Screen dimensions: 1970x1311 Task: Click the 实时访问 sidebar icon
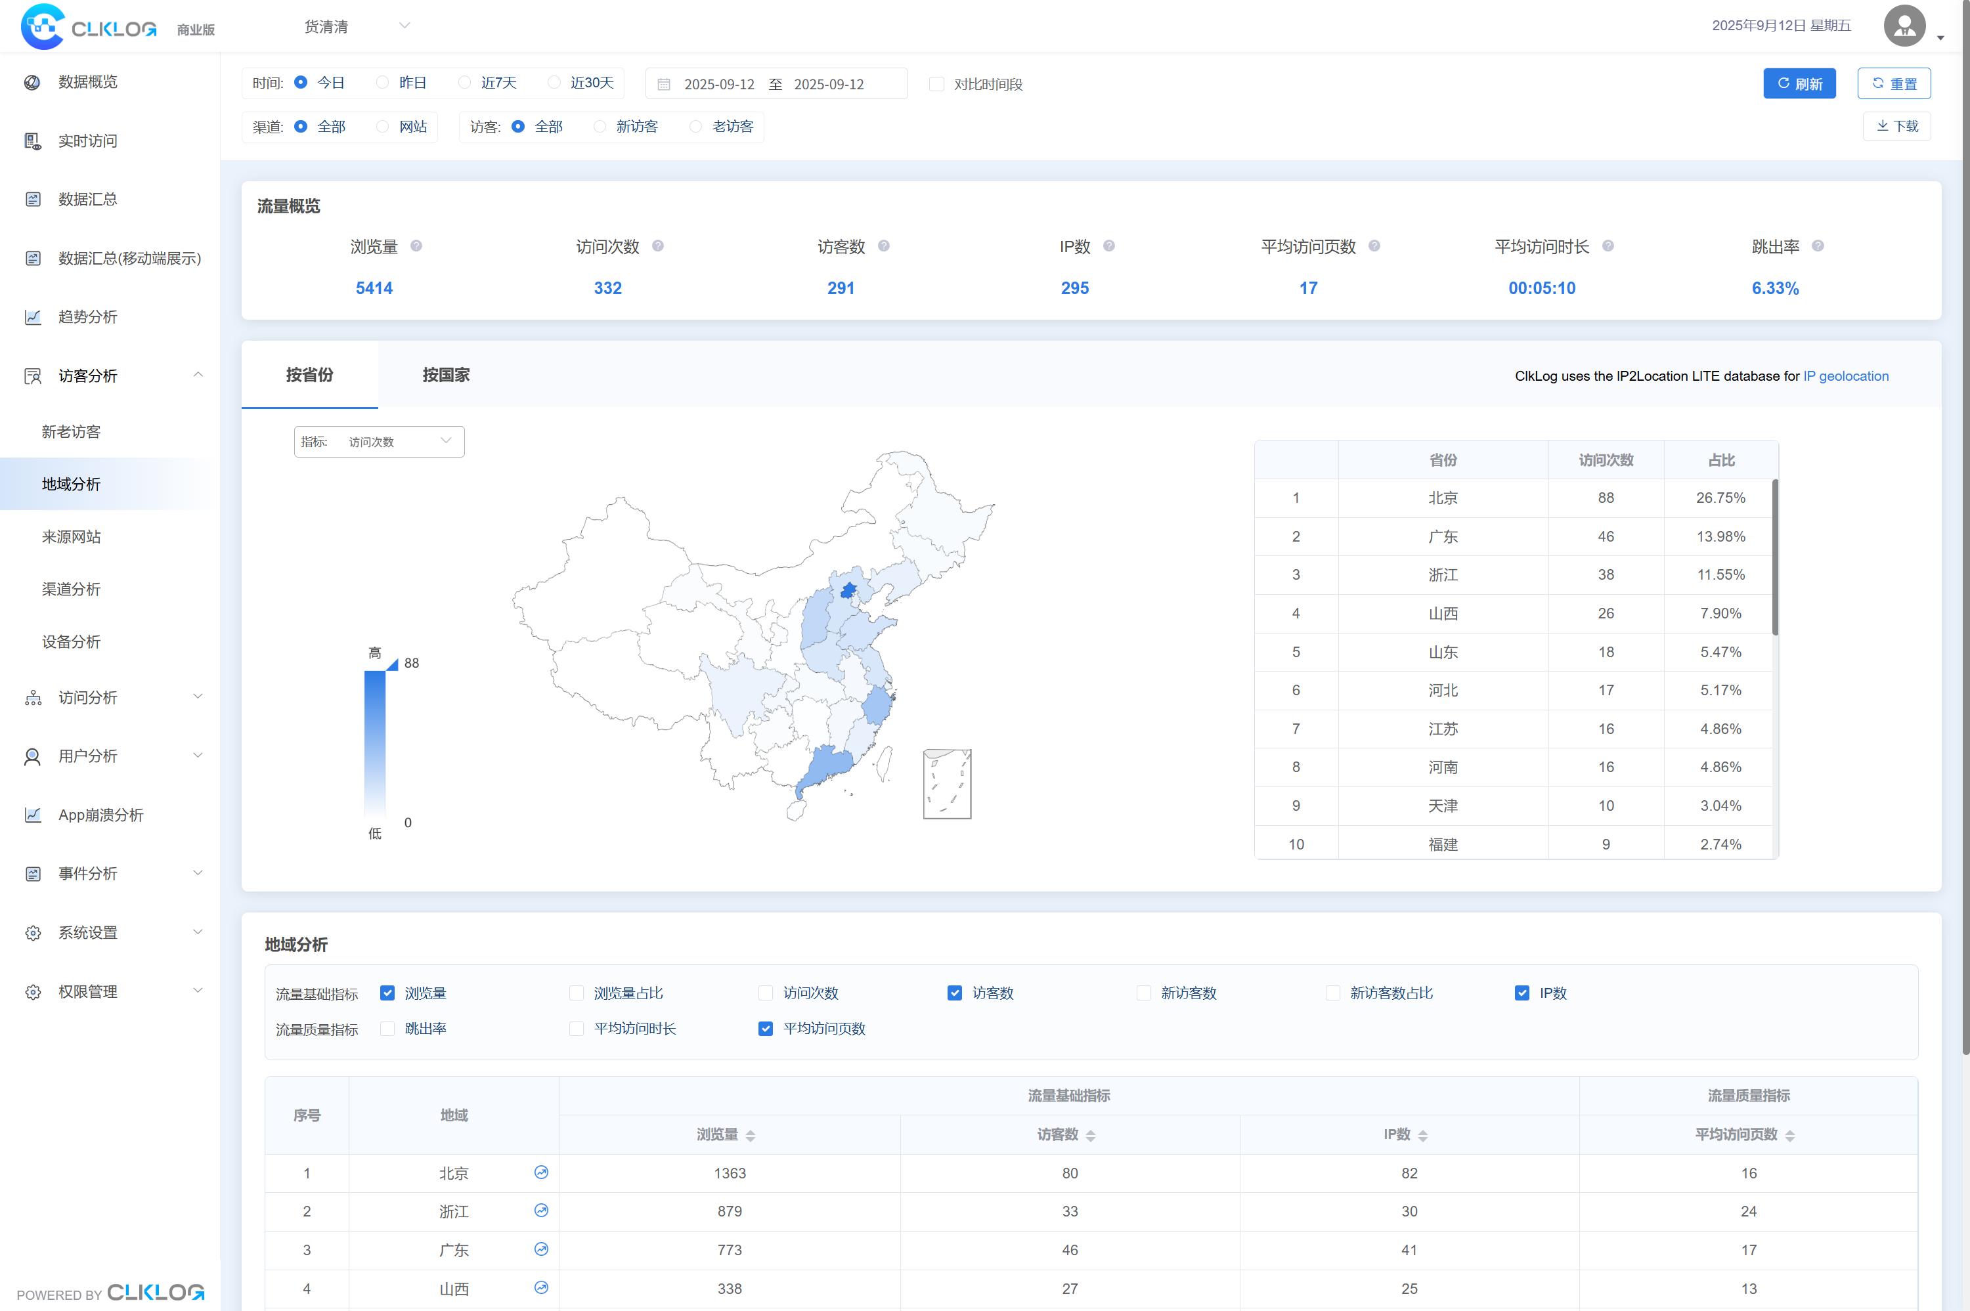coord(33,140)
